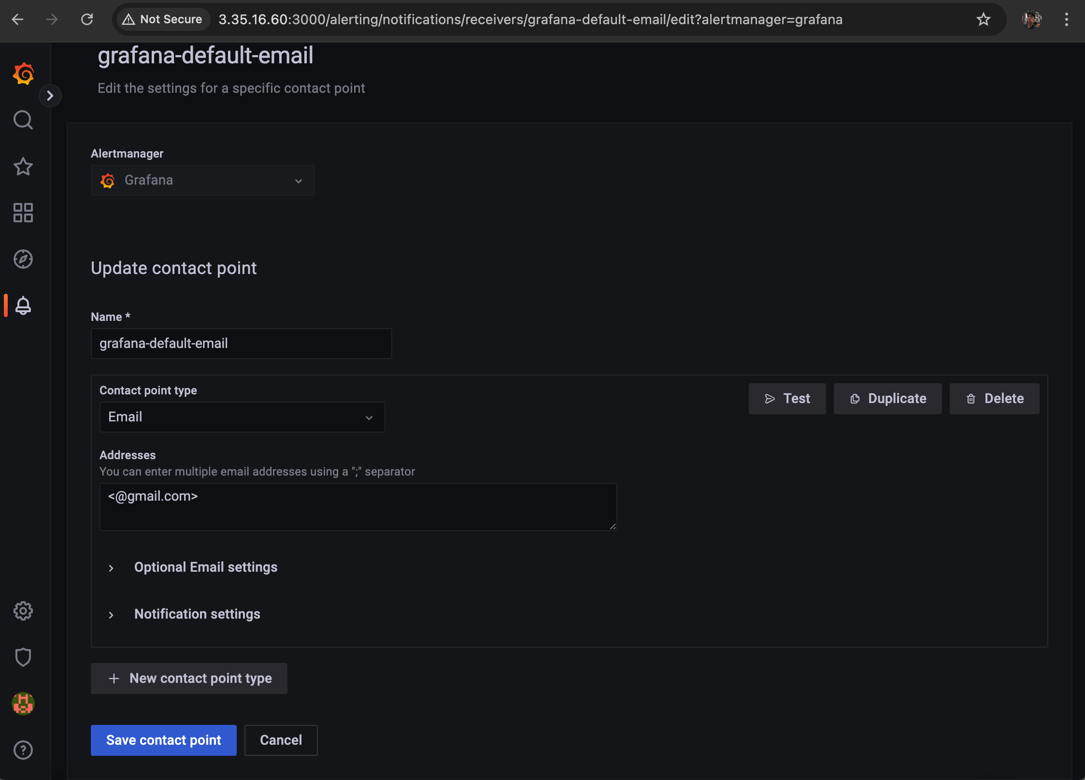Click the Name input field

(x=241, y=344)
